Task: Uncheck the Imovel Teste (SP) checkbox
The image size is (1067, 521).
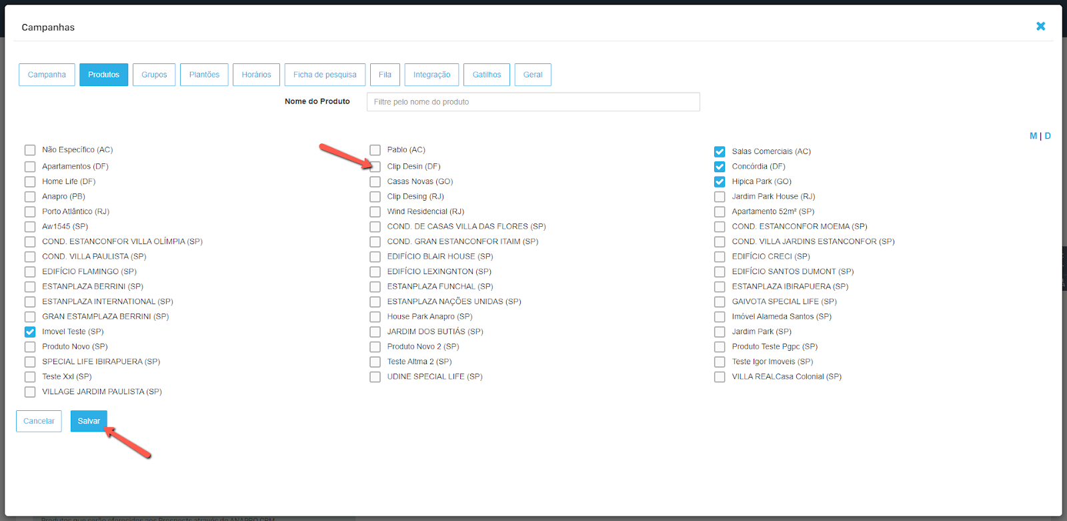Action: click(30, 332)
